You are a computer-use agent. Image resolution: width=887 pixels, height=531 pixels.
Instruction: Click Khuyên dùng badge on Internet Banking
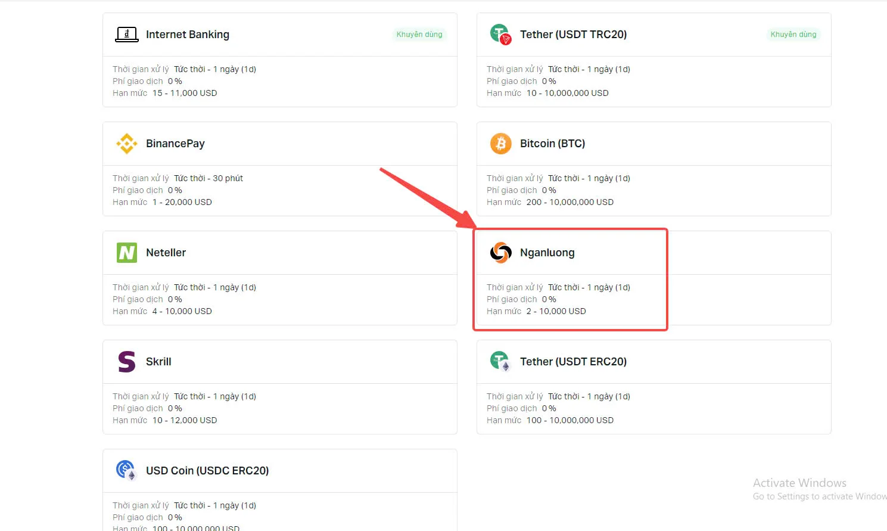[419, 35]
